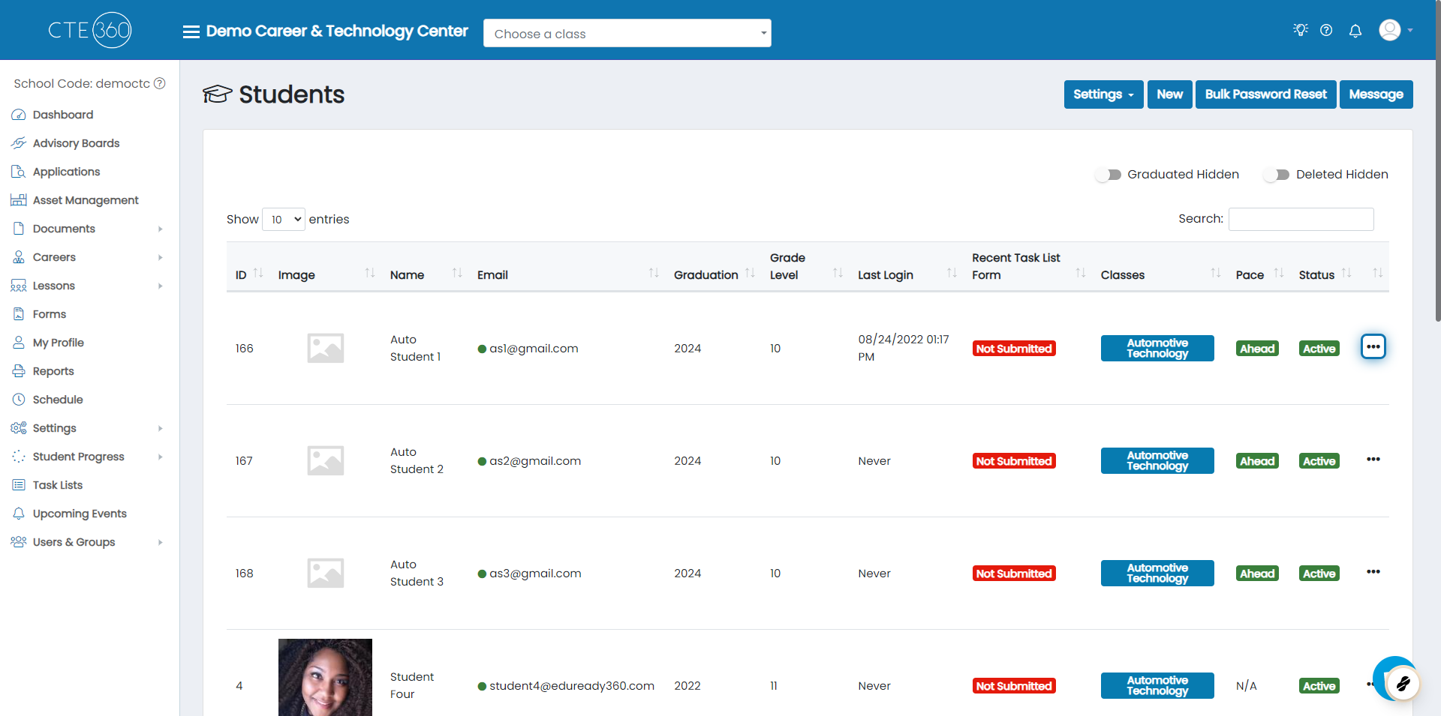
Task: Toggle the hamburger menu icon
Action: click(191, 31)
